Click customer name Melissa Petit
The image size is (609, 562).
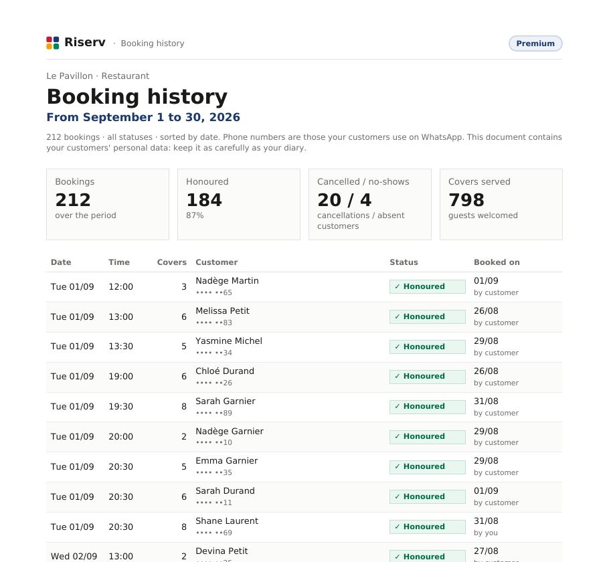(222, 310)
